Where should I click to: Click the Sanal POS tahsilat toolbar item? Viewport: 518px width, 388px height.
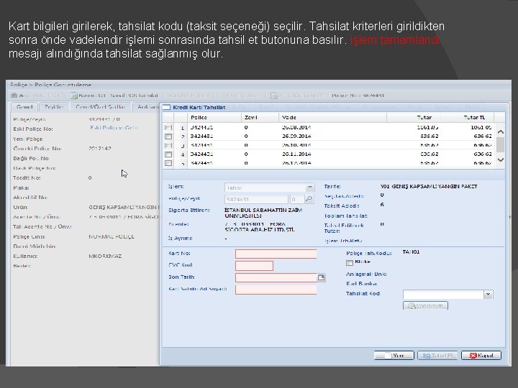point(134,96)
